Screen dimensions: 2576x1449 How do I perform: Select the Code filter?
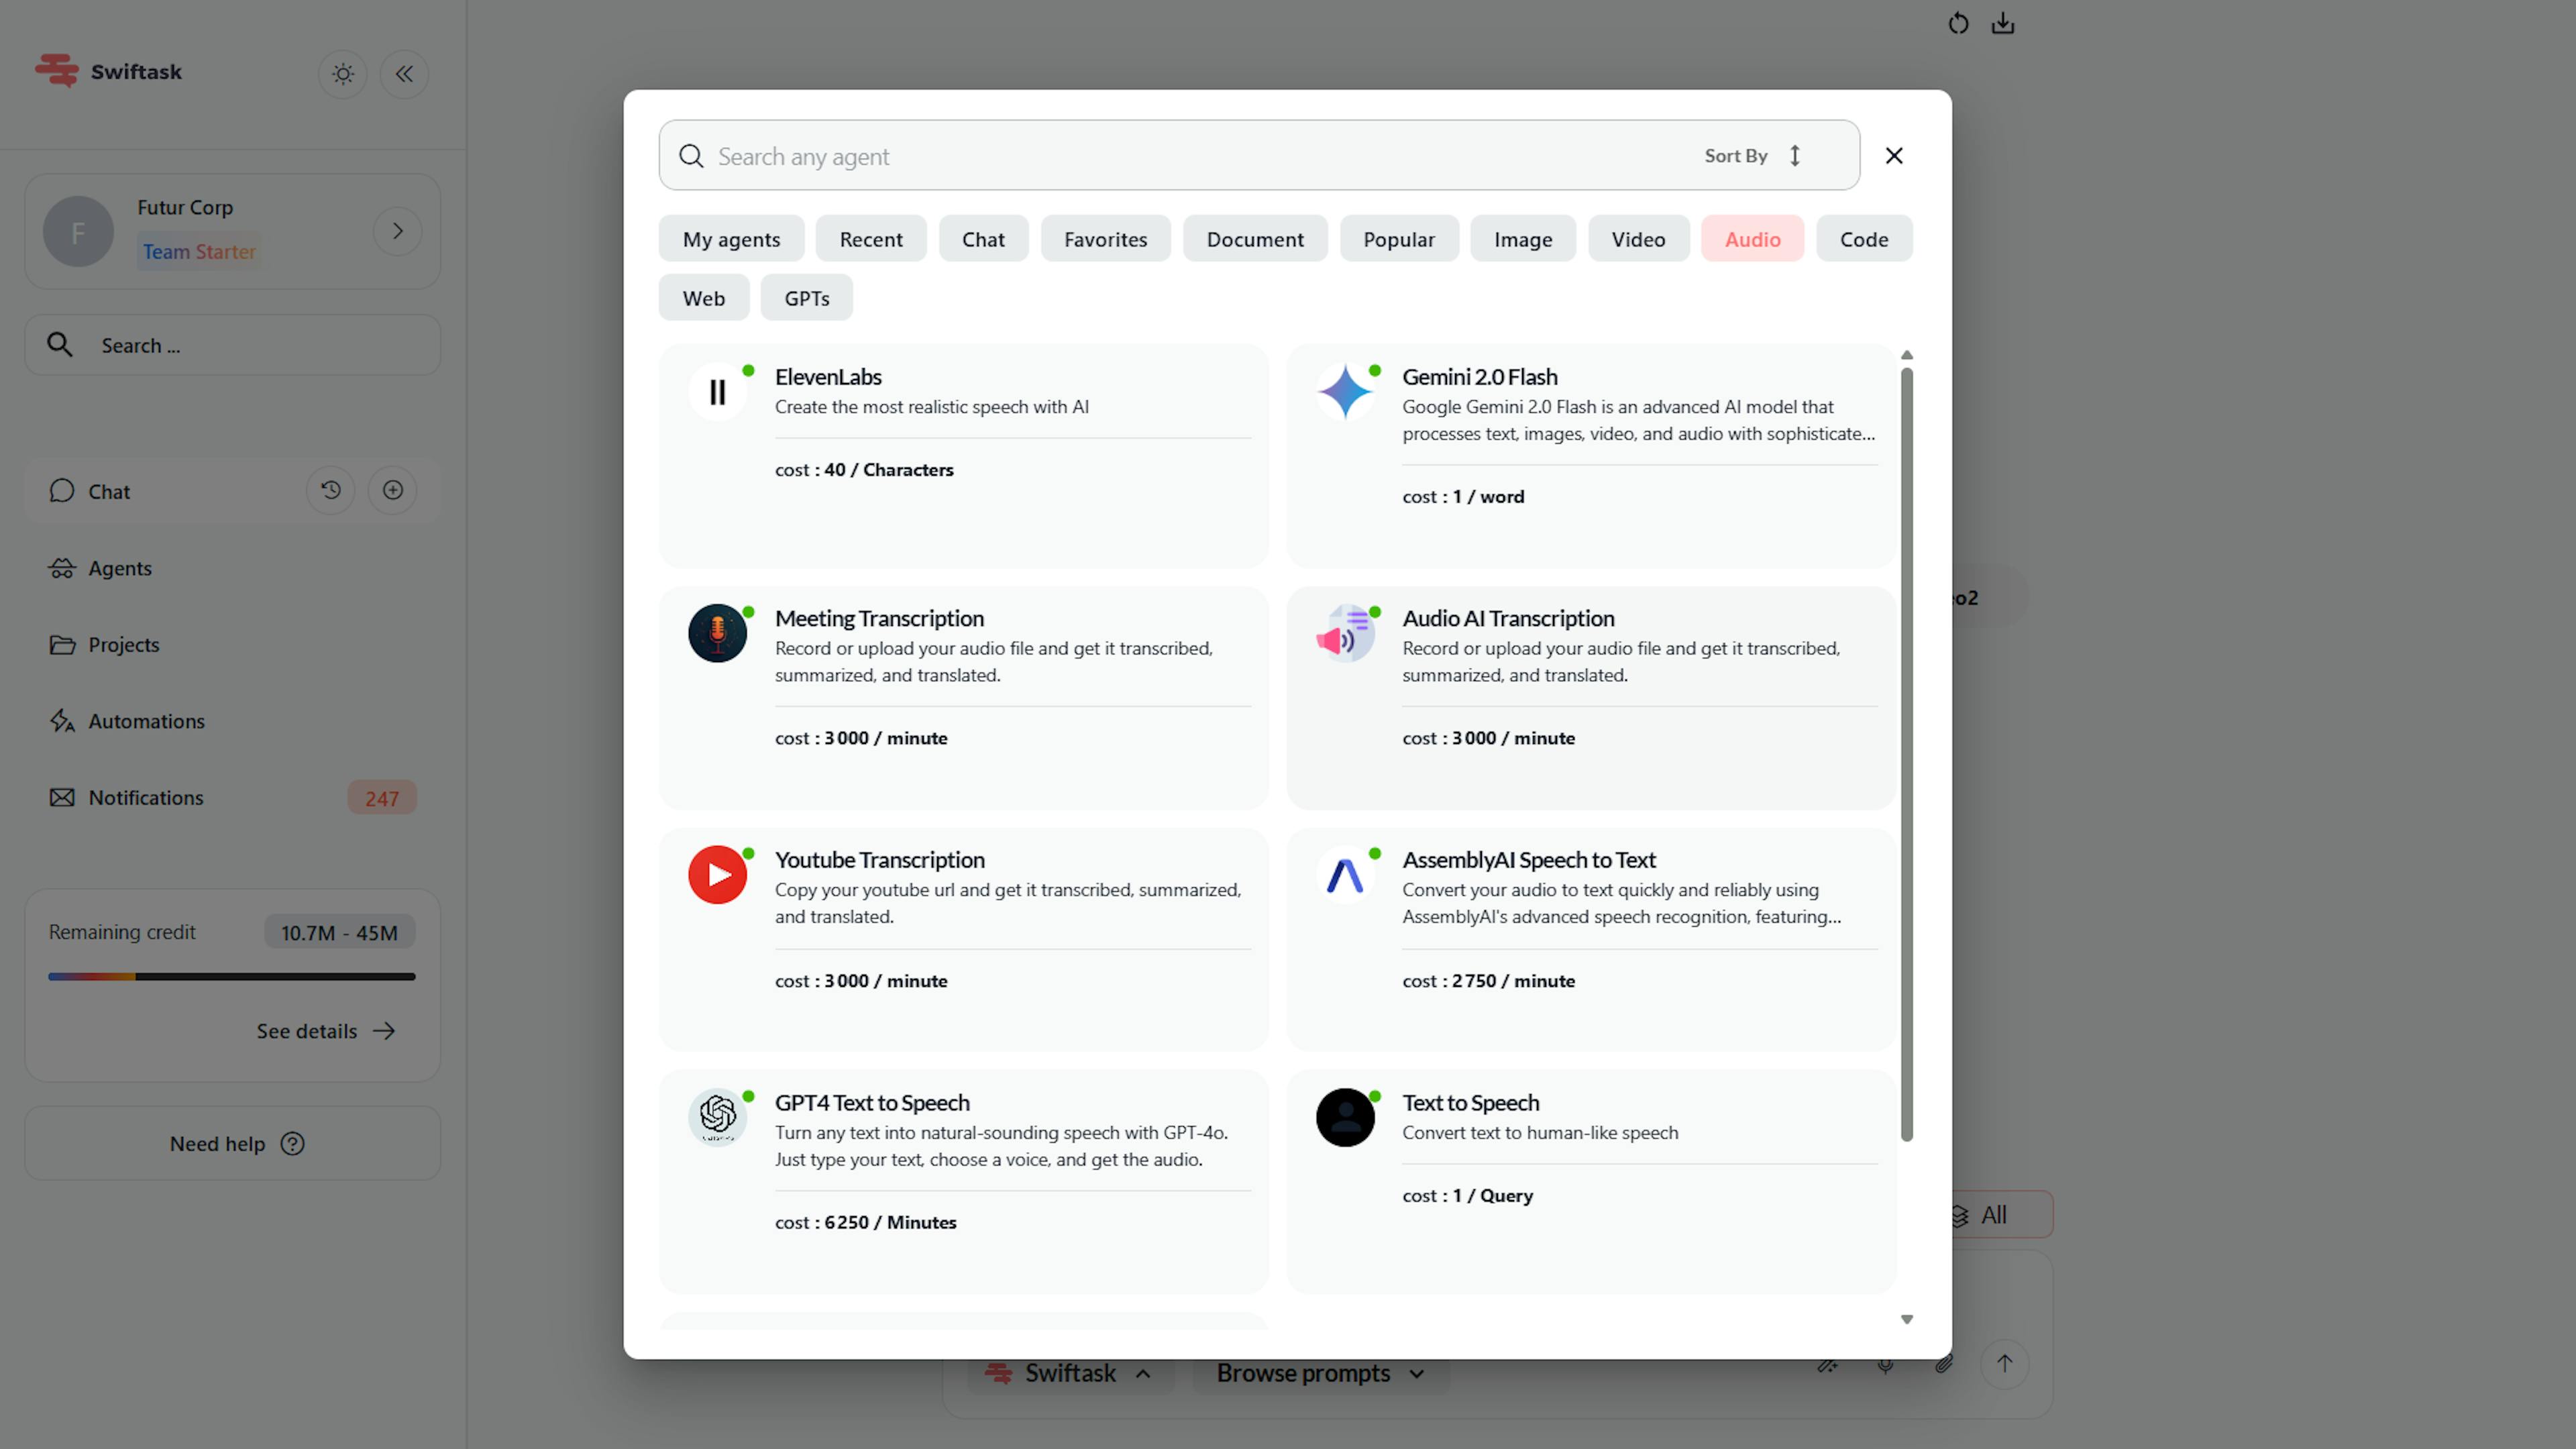pyautogui.click(x=1864, y=239)
